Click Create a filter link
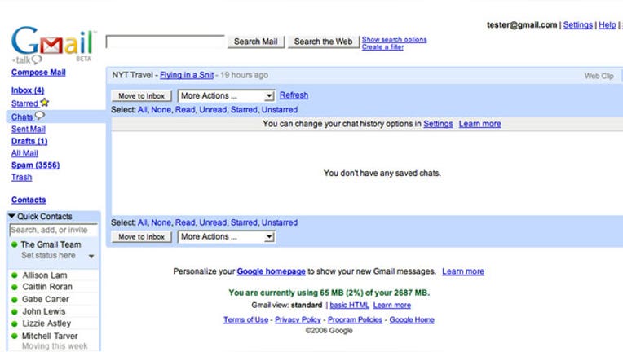The width and height of the screenshot is (623, 352). 382,46
